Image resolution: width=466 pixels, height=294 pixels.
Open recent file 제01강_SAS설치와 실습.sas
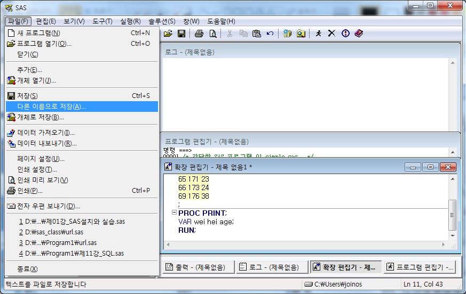(82, 222)
